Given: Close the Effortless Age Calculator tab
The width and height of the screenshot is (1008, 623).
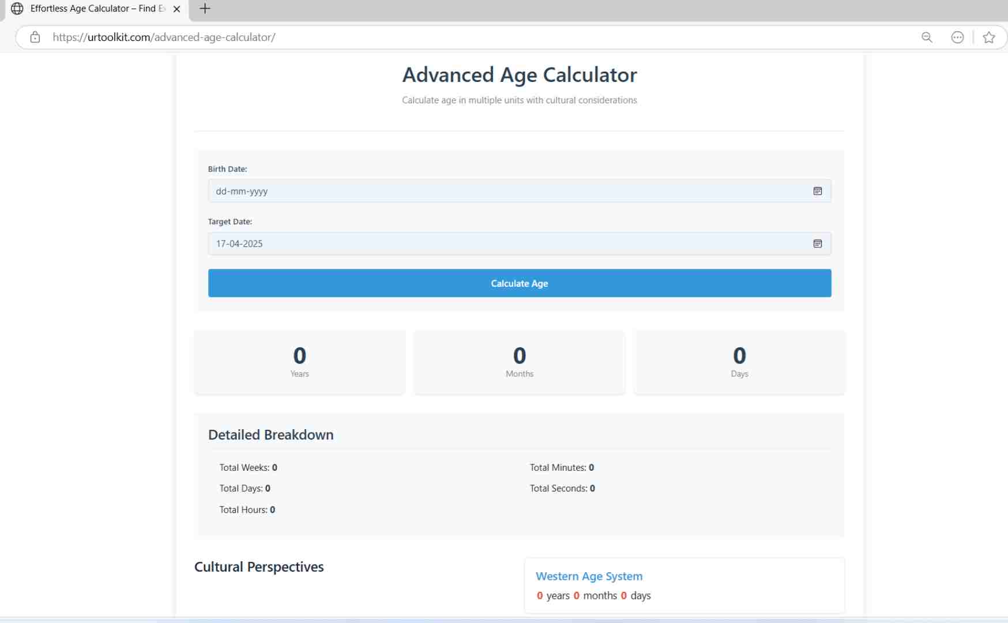Looking at the screenshot, I should pos(177,9).
